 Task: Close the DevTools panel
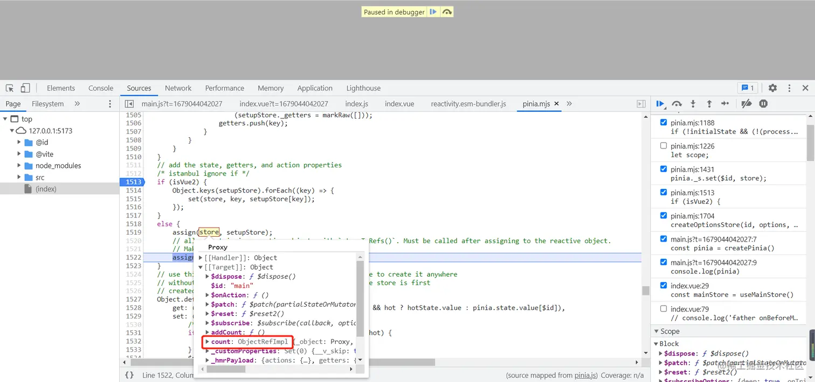[x=805, y=88]
